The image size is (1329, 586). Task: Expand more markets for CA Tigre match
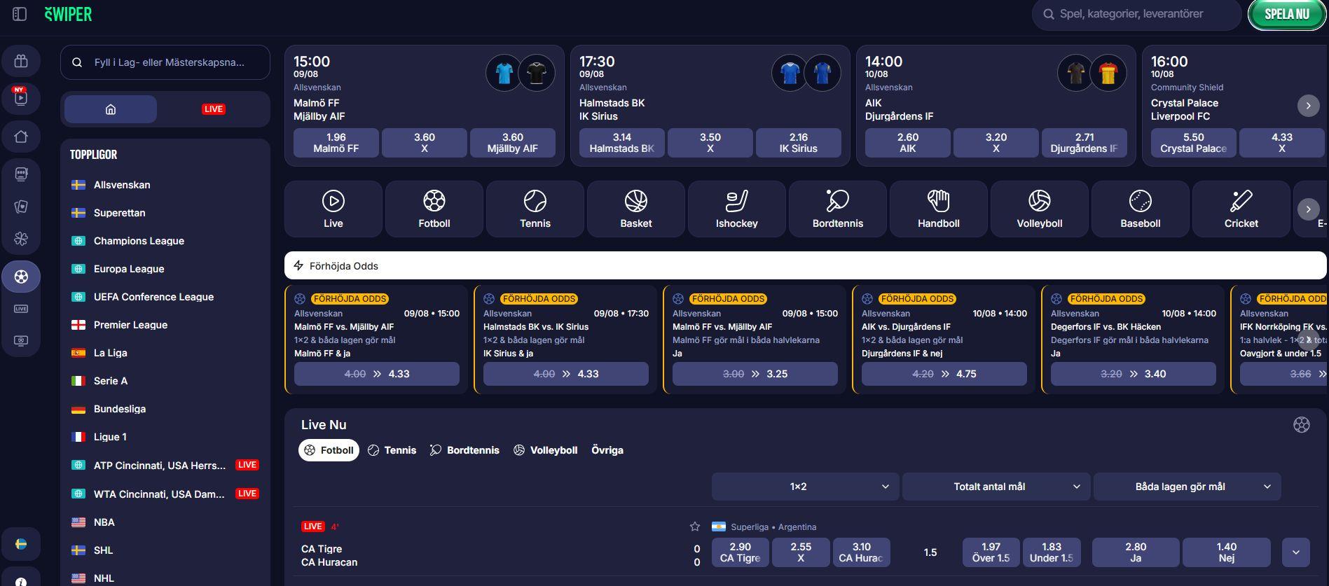pos(1296,552)
